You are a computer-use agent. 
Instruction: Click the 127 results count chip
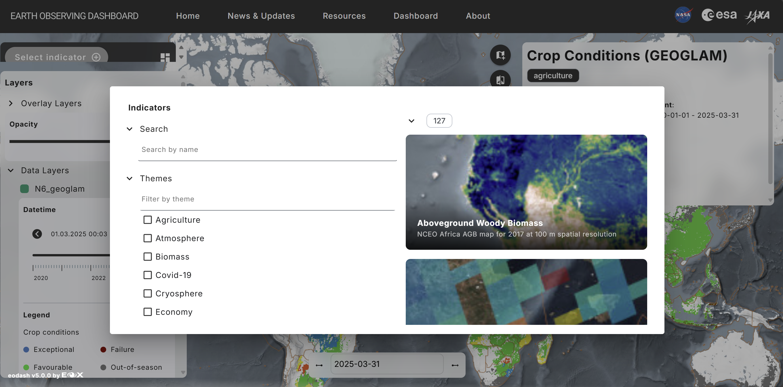click(439, 121)
